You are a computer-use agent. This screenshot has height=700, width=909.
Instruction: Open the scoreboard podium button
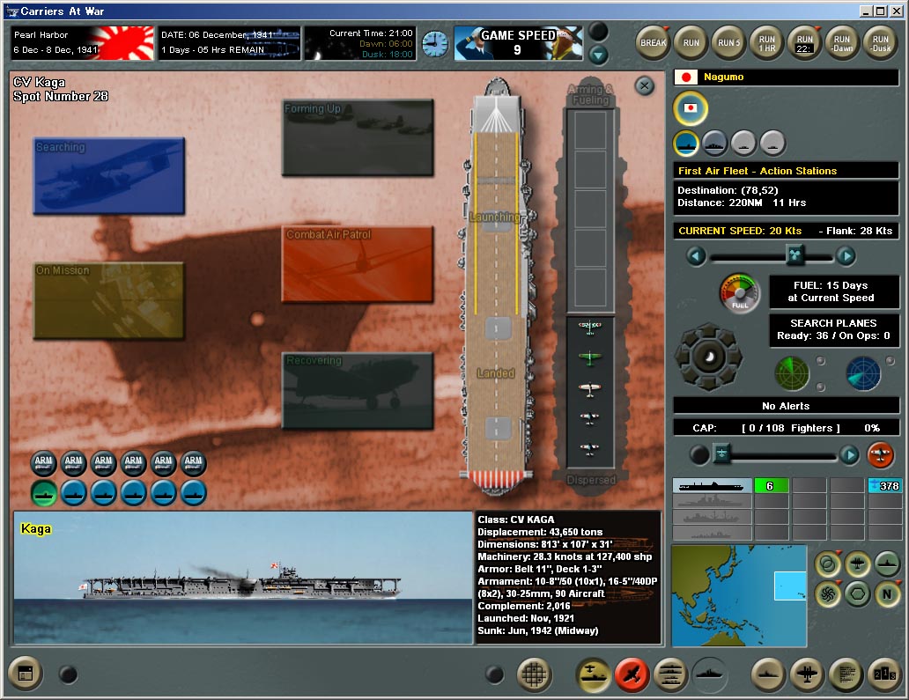pyautogui.click(x=885, y=674)
